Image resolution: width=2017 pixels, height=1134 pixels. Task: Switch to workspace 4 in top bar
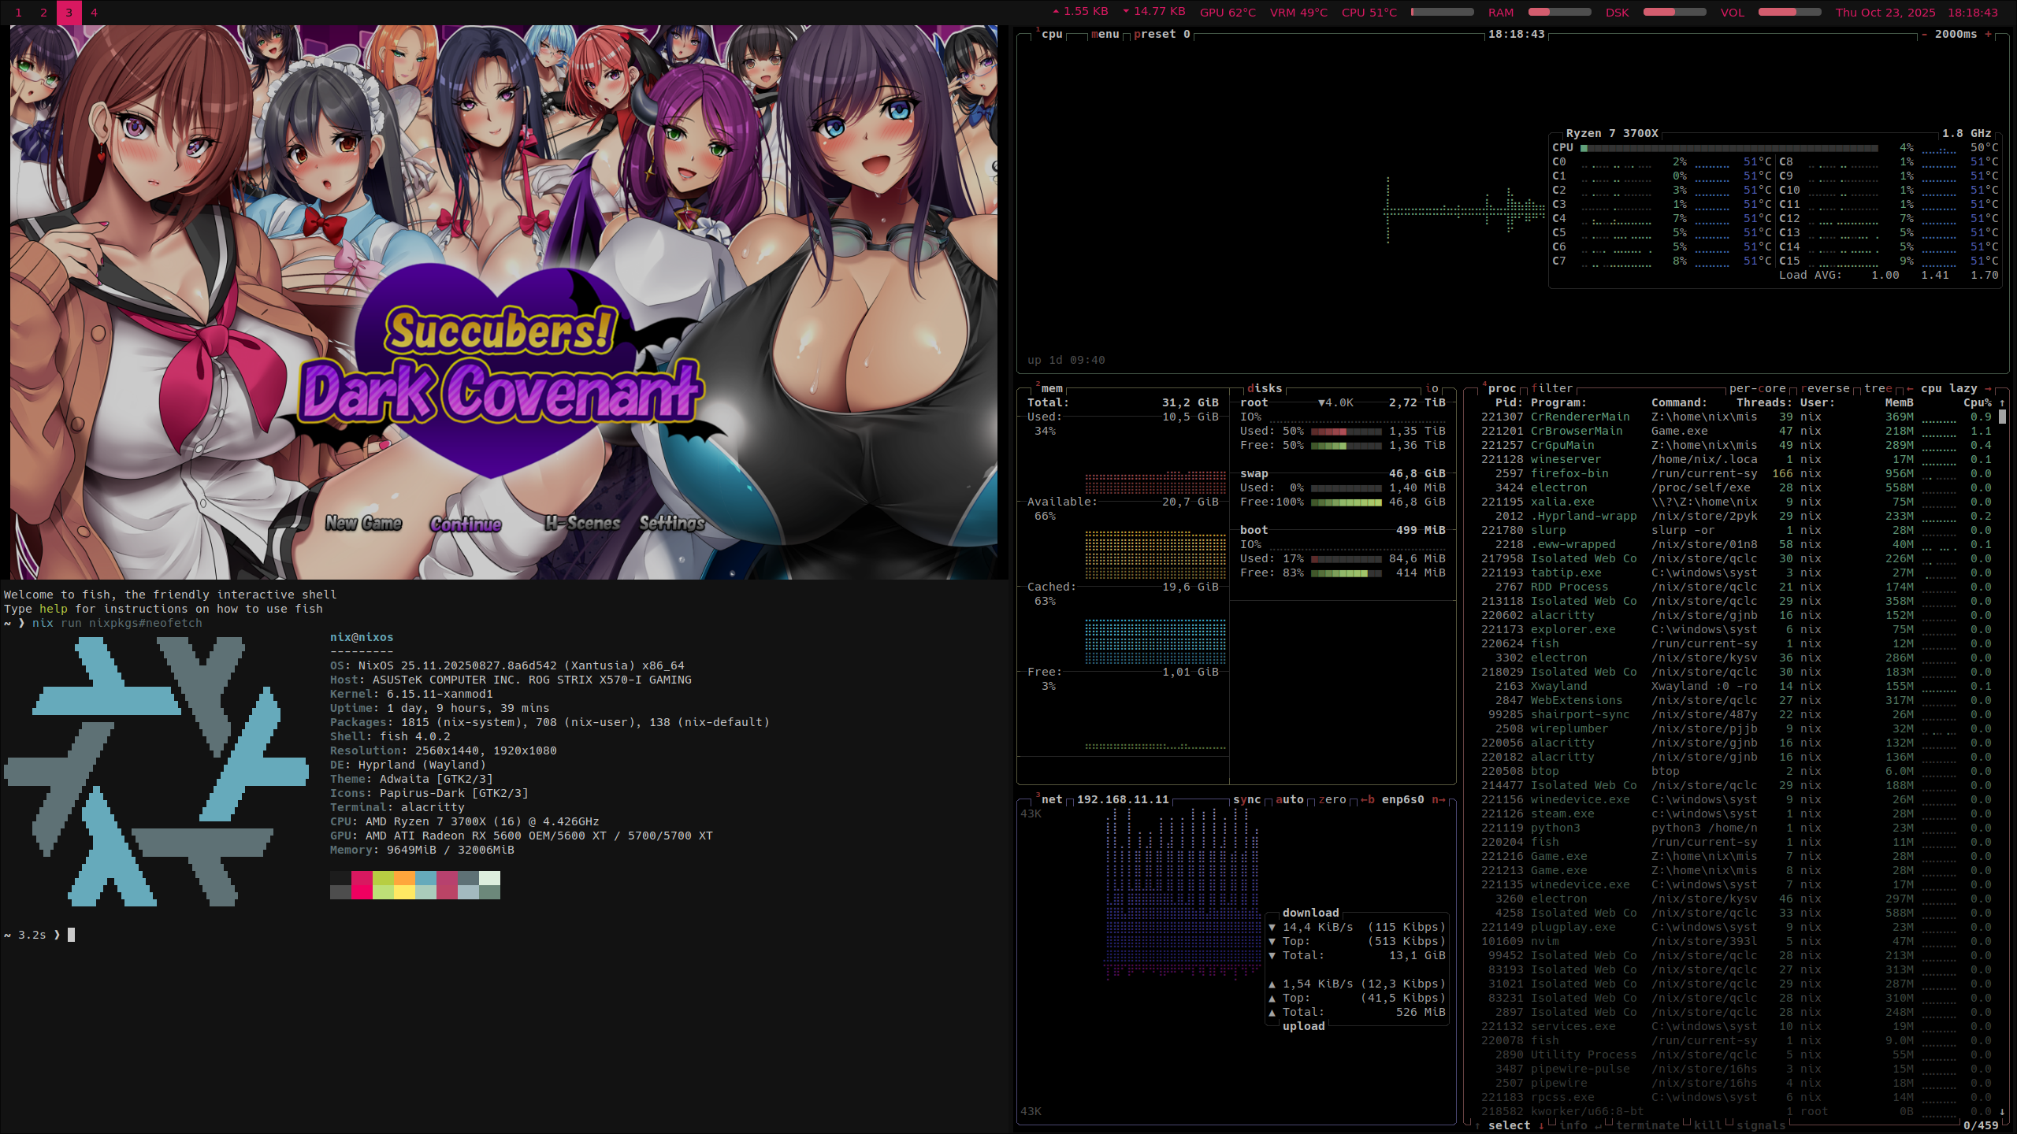click(x=94, y=13)
